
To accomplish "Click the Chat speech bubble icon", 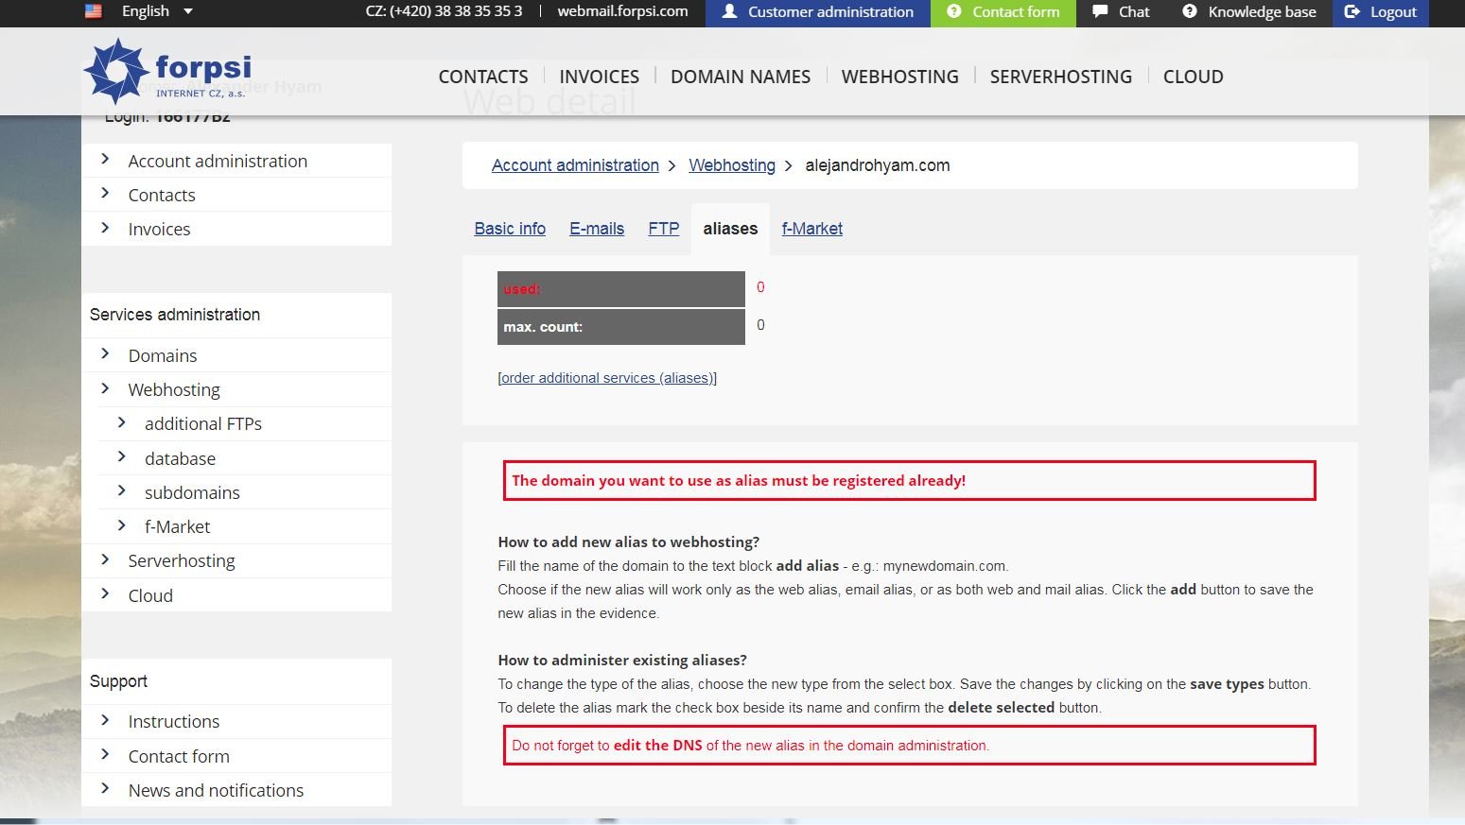I will pyautogui.click(x=1100, y=11).
